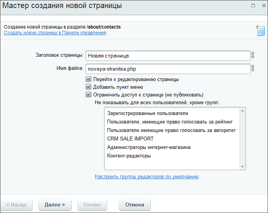Click into the 'Заголовок страницы' text field
The width and height of the screenshot is (268, 213).
click(x=168, y=56)
